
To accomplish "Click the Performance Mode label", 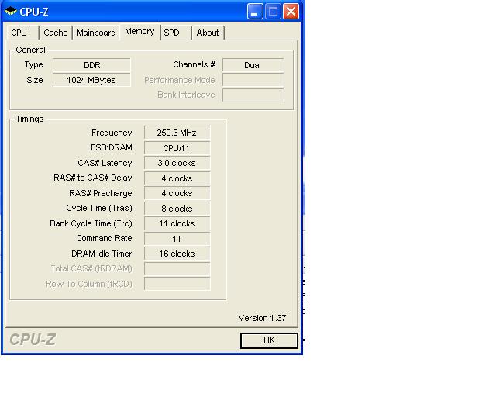I will 179,80.
